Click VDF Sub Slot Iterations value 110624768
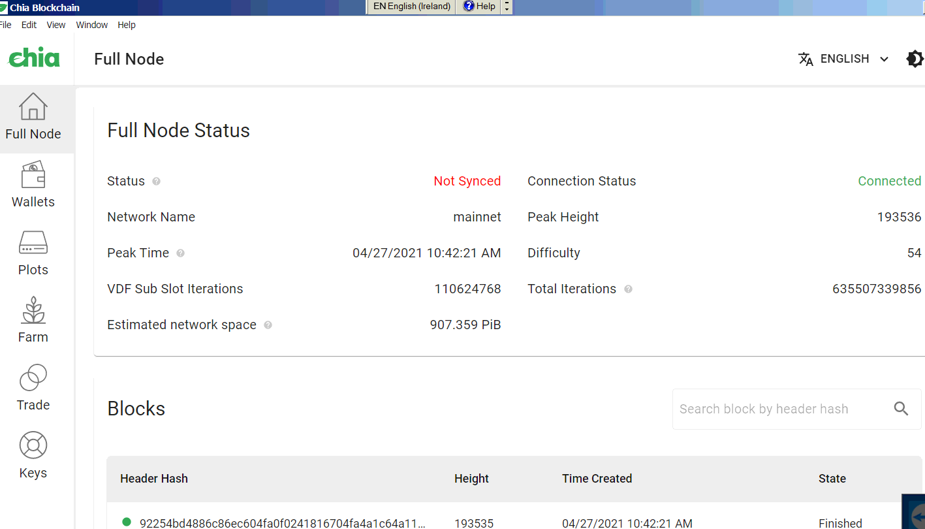This screenshot has width=925, height=529. click(x=468, y=289)
